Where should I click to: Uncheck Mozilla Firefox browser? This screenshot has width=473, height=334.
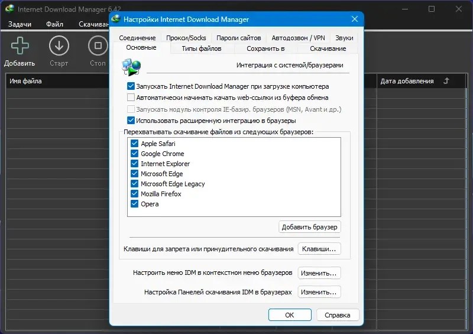coord(134,194)
